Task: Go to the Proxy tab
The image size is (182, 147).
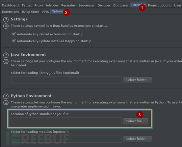Action: (39, 5)
